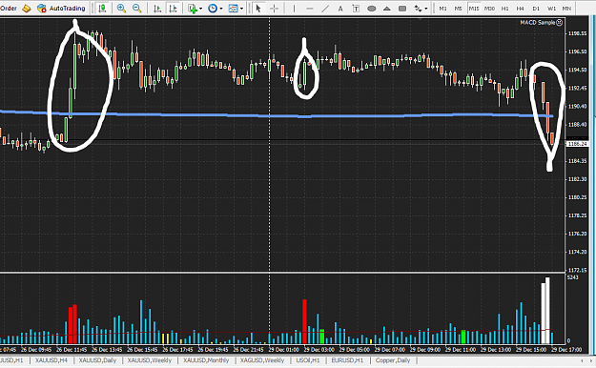Switch to H4 timeframe in the toolbar
Screen dimensions: 596x368
pyautogui.click(x=521, y=8)
